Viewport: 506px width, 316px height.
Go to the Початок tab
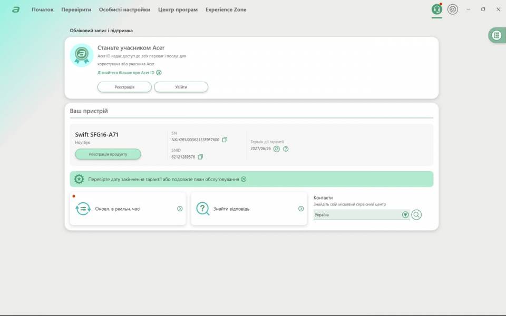43,9
